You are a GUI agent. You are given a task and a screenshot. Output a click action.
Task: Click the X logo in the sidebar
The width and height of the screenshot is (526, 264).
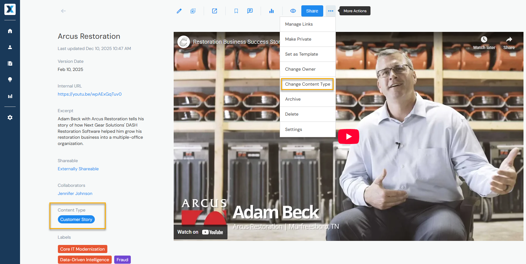tap(10, 9)
